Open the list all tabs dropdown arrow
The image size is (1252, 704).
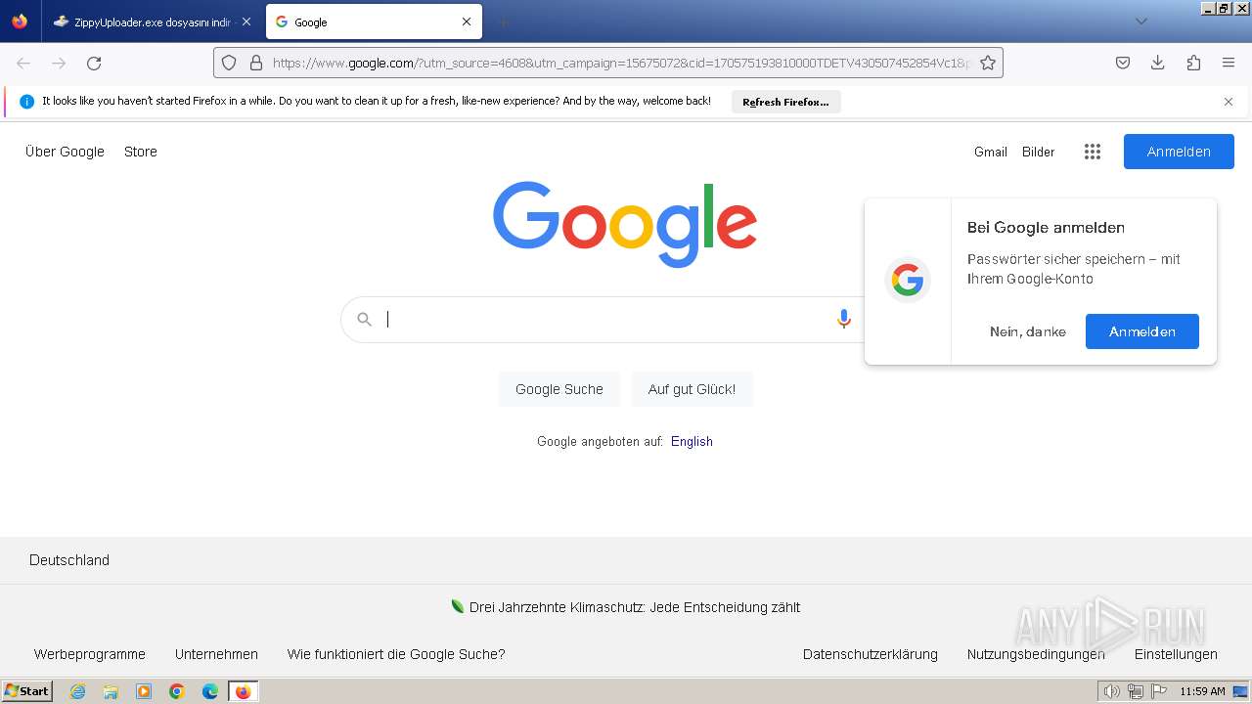pos(1140,22)
